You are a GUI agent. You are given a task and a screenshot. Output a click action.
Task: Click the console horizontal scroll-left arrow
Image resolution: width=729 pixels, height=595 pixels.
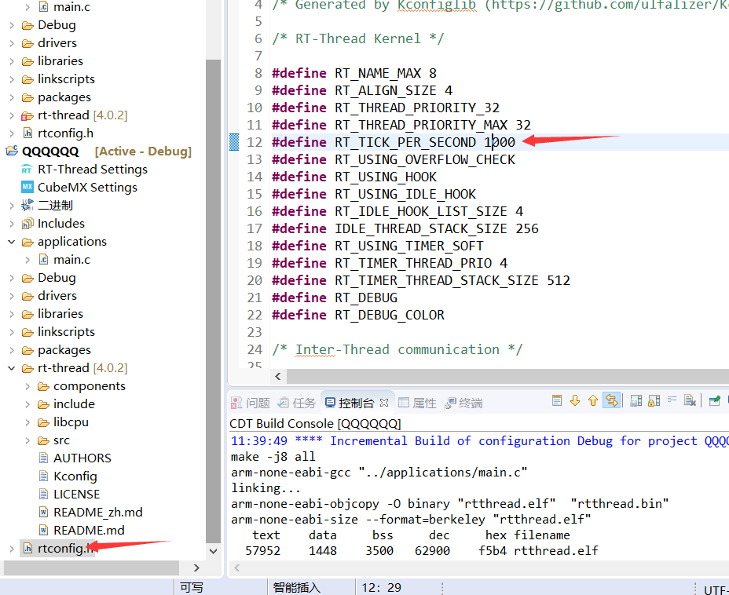tap(237, 568)
